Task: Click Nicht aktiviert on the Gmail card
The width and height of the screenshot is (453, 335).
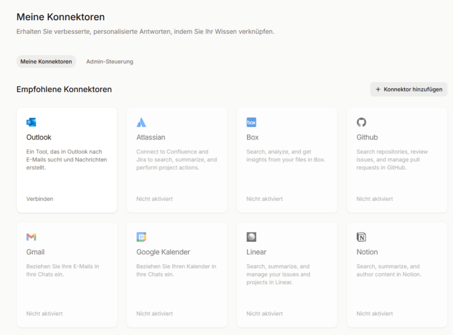Action: click(44, 314)
